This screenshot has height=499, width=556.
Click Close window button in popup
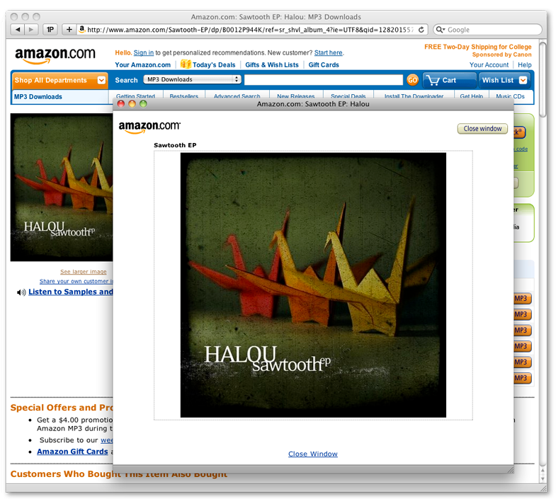[x=482, y=128]
